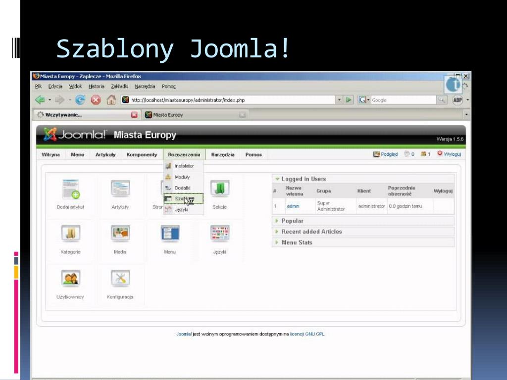The width and height of the screenshot is (507, 380).
Task: Click the search magnifier button
Action: 442,100
